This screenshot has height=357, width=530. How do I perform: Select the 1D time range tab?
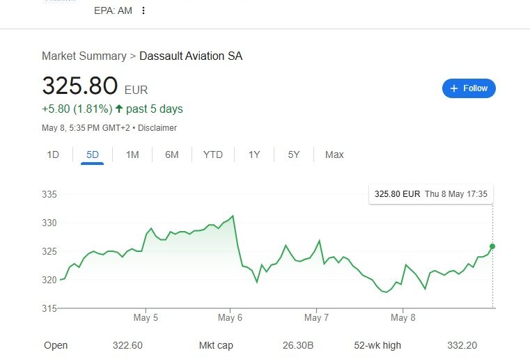pyautogui.click(x=53, y=154)
